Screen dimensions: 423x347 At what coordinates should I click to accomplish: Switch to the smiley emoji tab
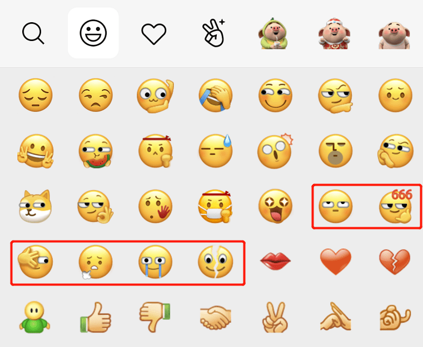[93, 33]
